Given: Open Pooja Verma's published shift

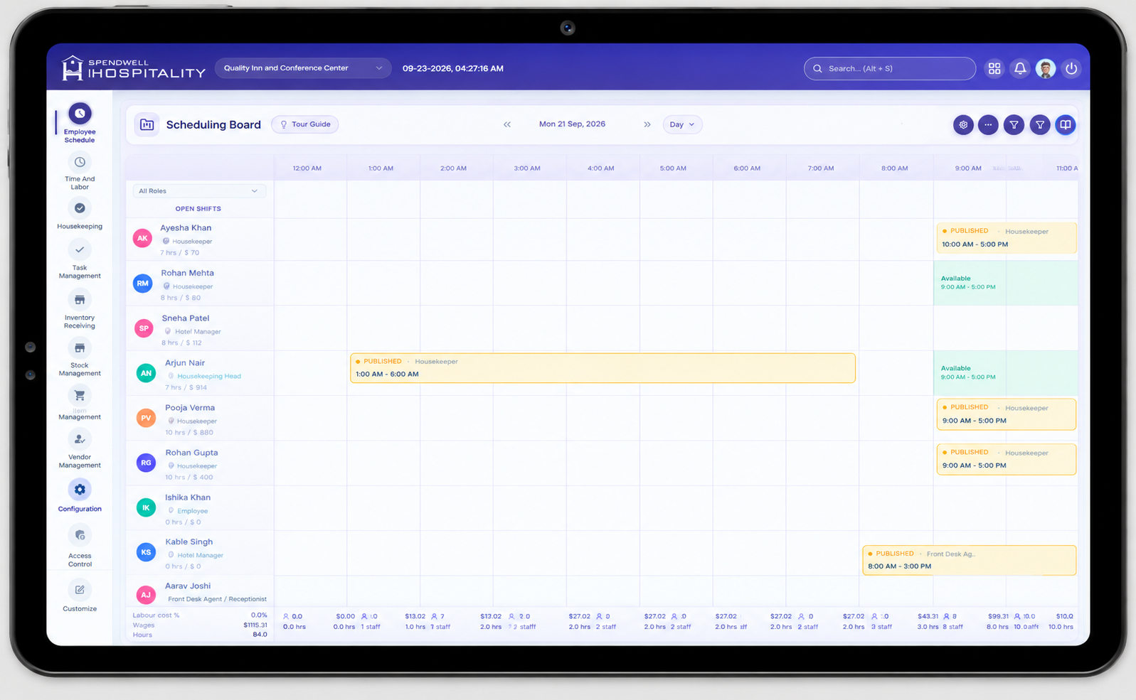Looking at the screenshot, I should click(1006, 414).
